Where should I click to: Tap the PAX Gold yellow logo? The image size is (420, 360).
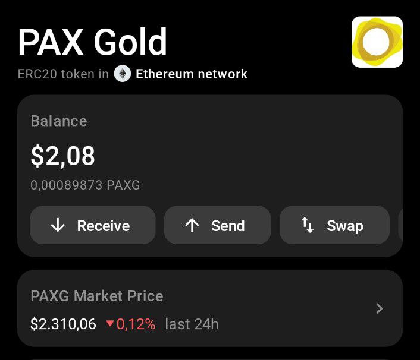377,42
